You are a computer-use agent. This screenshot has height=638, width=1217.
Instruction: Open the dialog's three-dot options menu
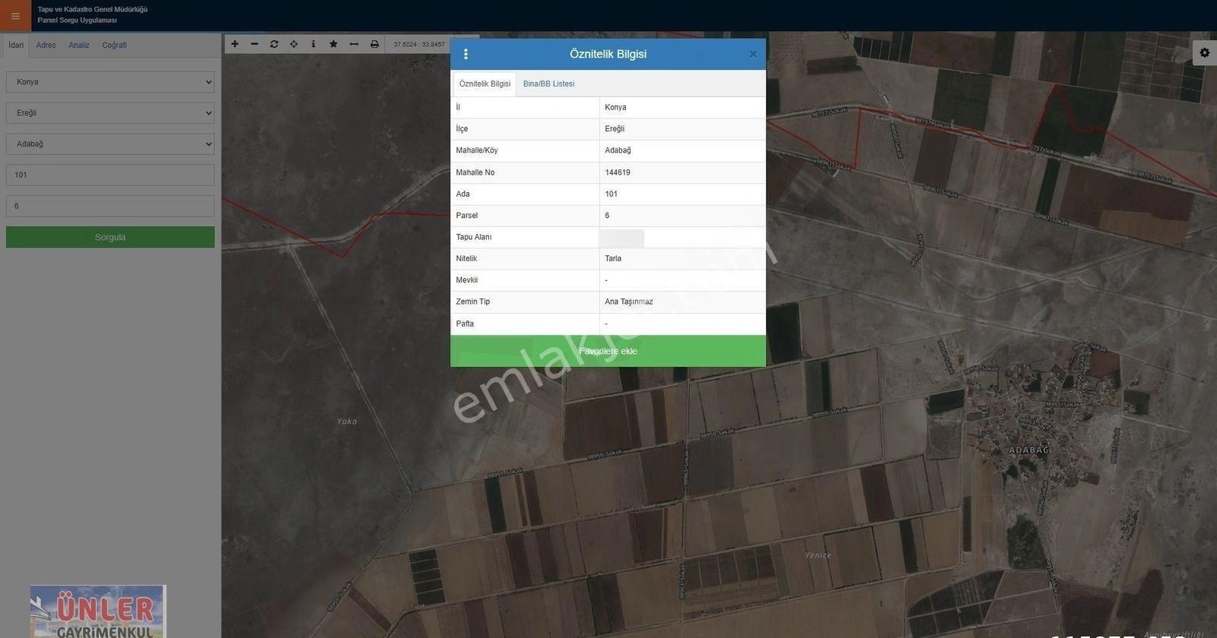click(466, 54)
